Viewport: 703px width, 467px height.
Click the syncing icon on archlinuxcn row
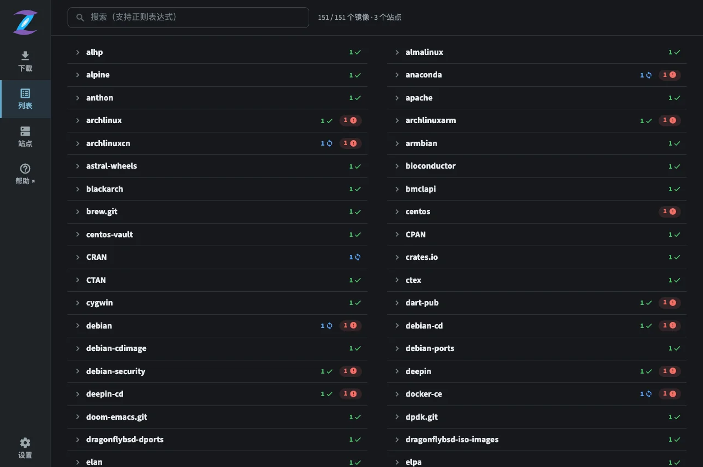[x=330, y=143]
